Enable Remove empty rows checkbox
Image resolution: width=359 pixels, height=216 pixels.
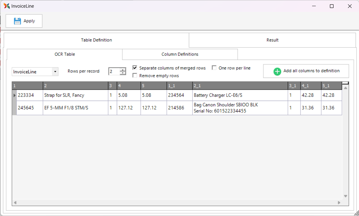pyautogui.click(x=135, y=75)
